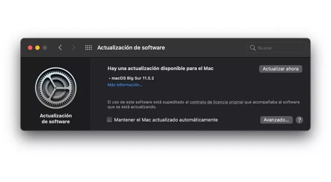Focus the Buscar search field

[276, 48]
